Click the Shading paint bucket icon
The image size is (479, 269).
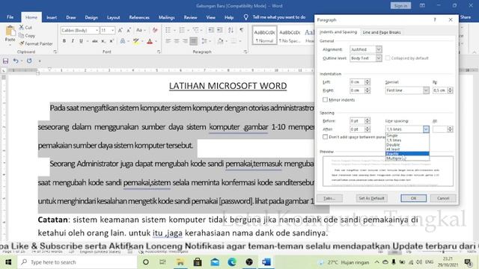(220, 41)
